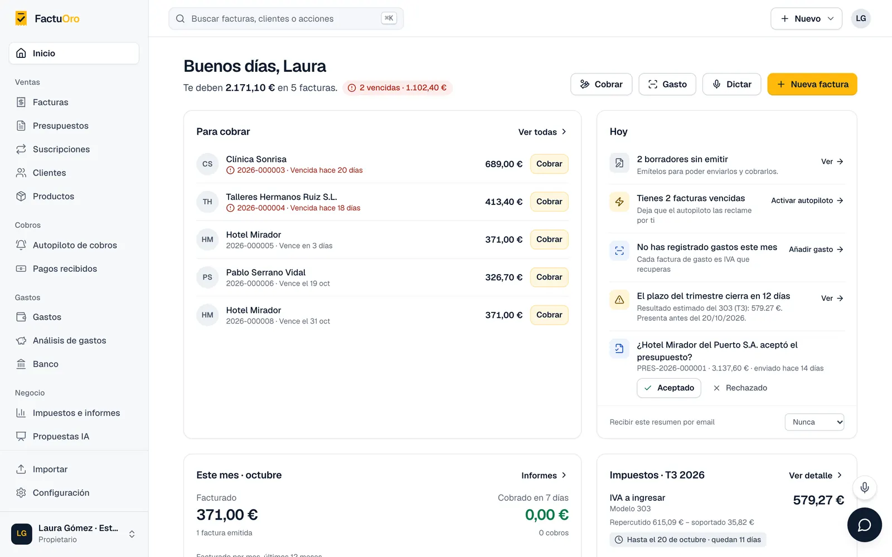
Task: Click the 2 vencidas overdue badge
Action: tap(397, 87)
